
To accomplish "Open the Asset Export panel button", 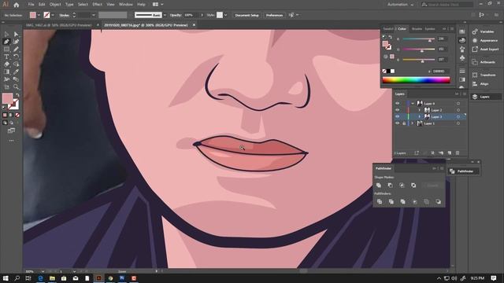I will (x=486, y=50).
